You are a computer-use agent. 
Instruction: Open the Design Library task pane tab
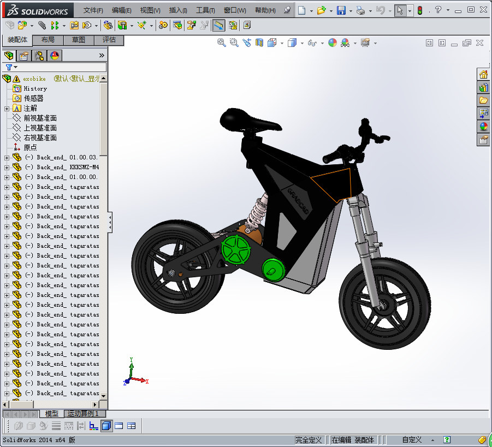tap(483, 87)
